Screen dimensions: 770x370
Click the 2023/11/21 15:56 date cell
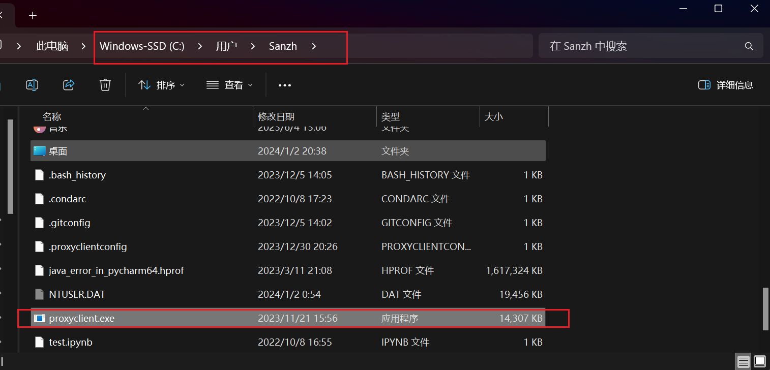coord(298,318)
